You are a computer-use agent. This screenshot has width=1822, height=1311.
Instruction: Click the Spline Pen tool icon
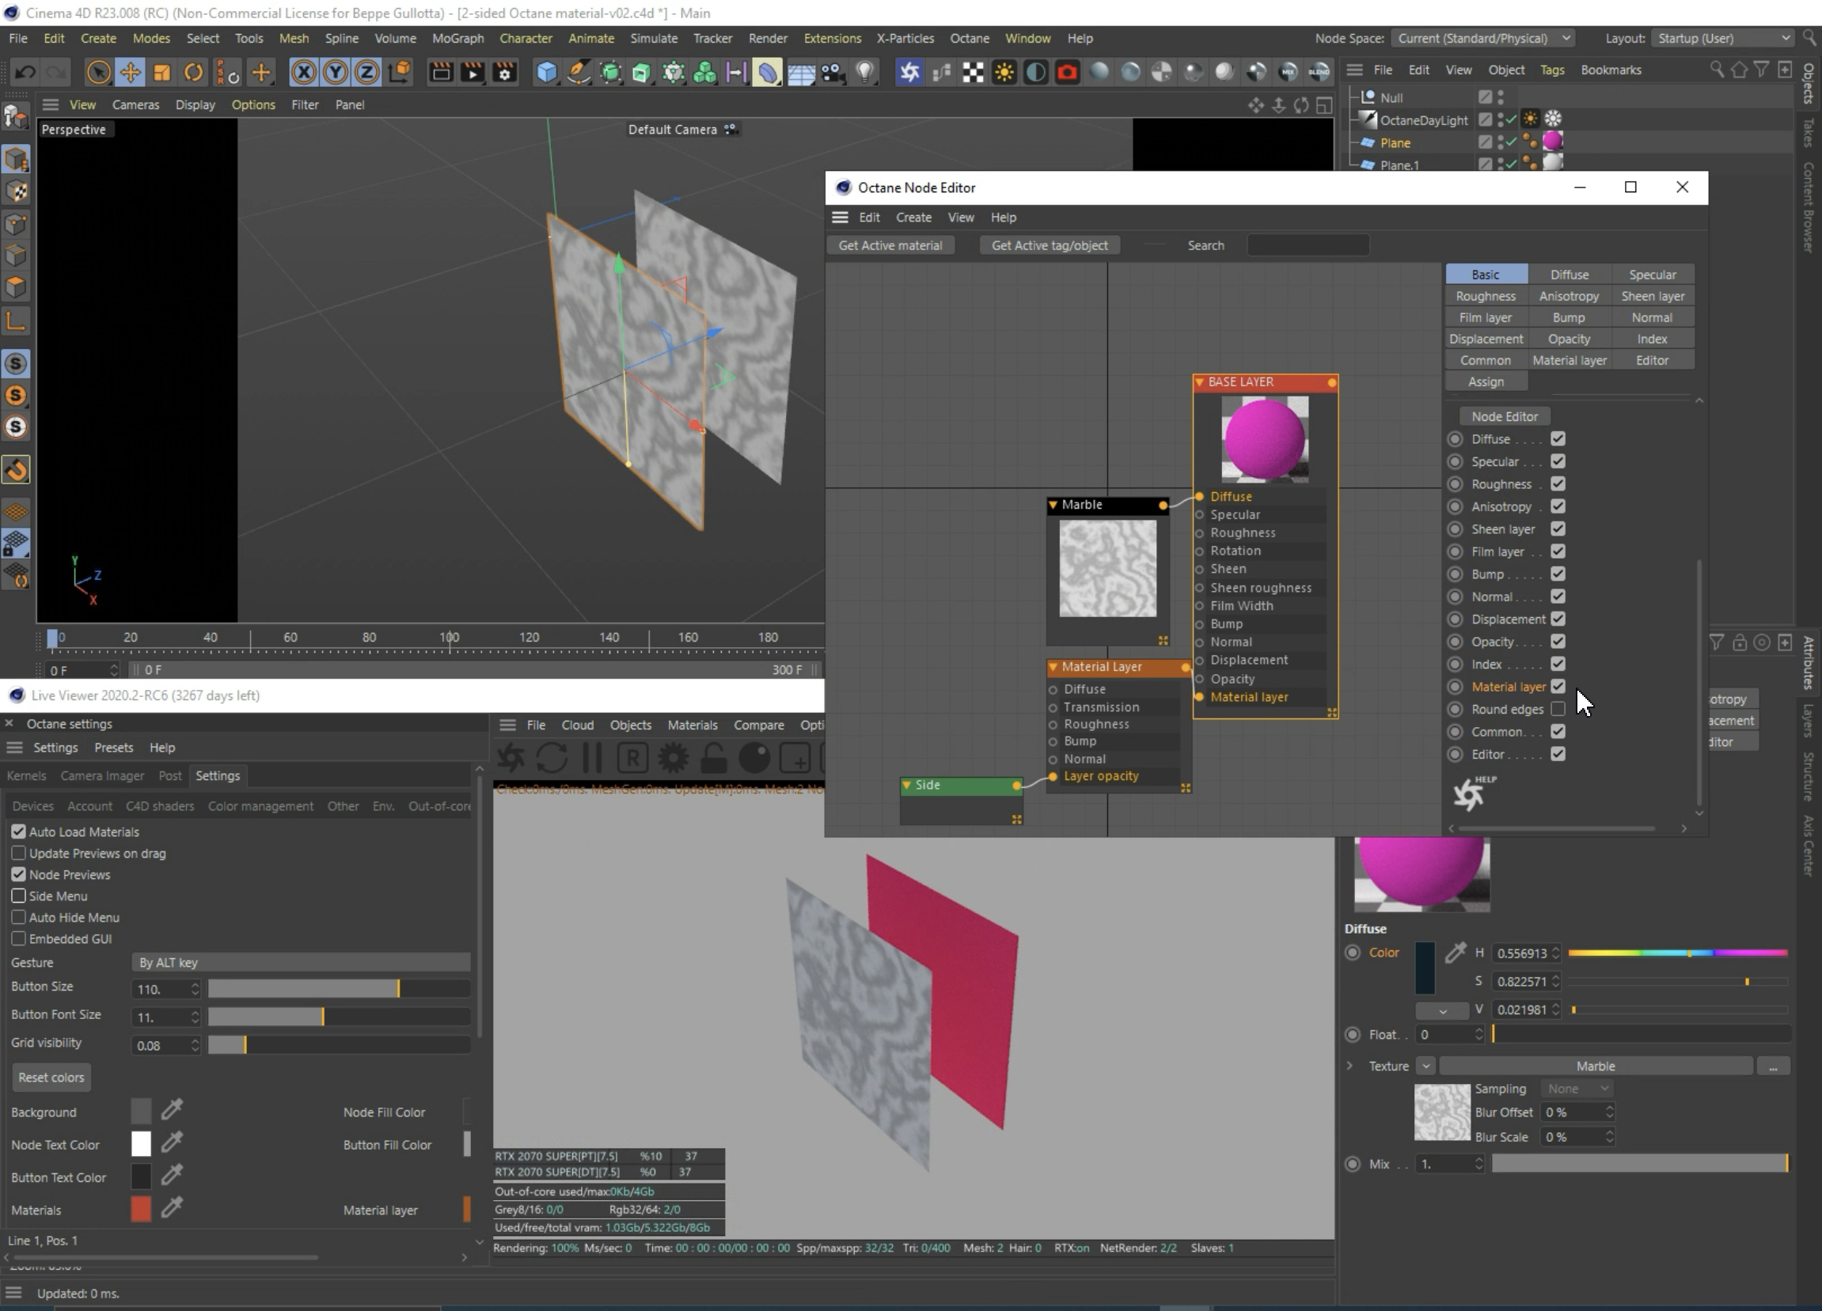579,73
